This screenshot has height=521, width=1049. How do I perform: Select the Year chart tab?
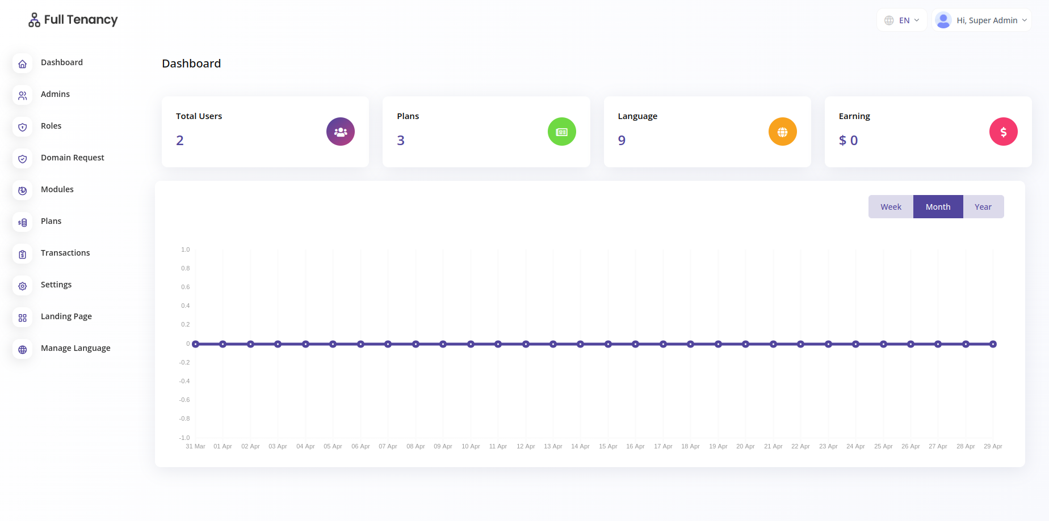click(983, 206)
